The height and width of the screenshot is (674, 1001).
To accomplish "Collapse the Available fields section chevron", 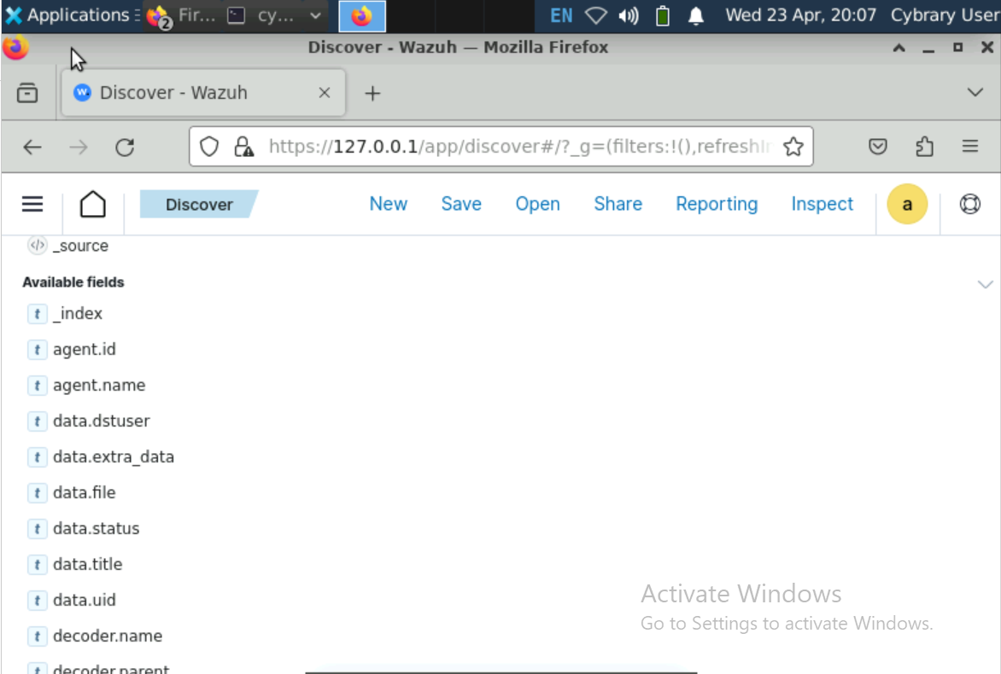I will pos(985,284).
